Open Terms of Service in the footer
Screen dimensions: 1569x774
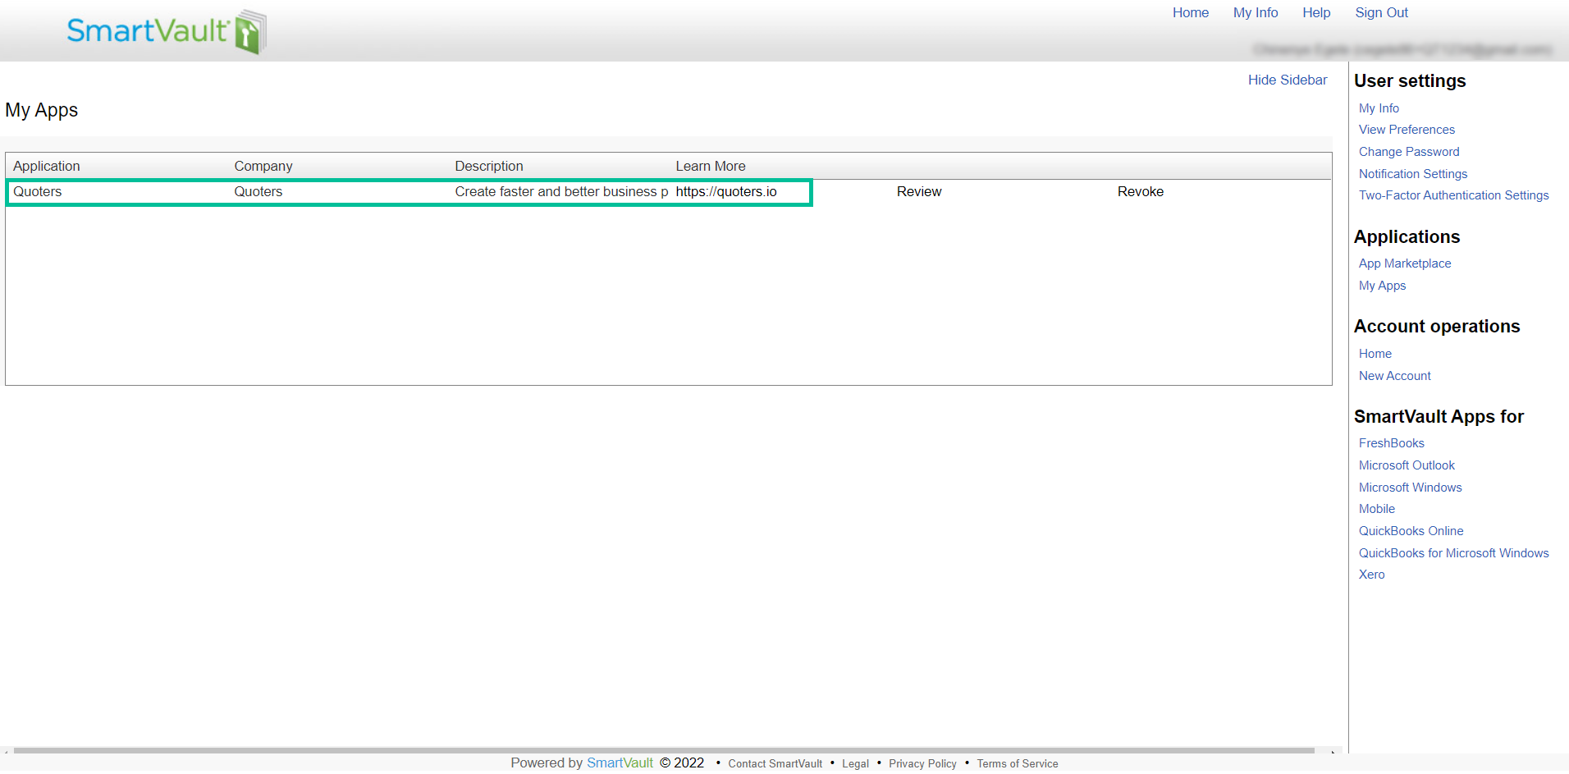pyautogui.click(x=1017, y=763)
